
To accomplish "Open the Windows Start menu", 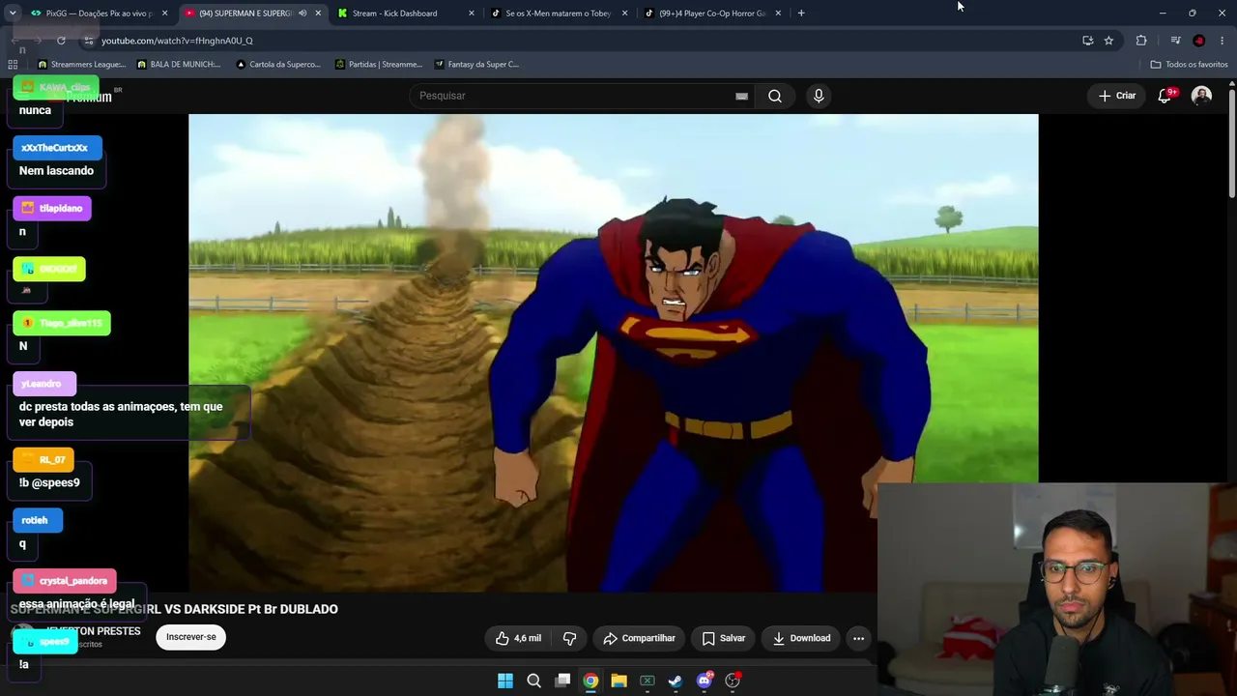I will [505, 681].
